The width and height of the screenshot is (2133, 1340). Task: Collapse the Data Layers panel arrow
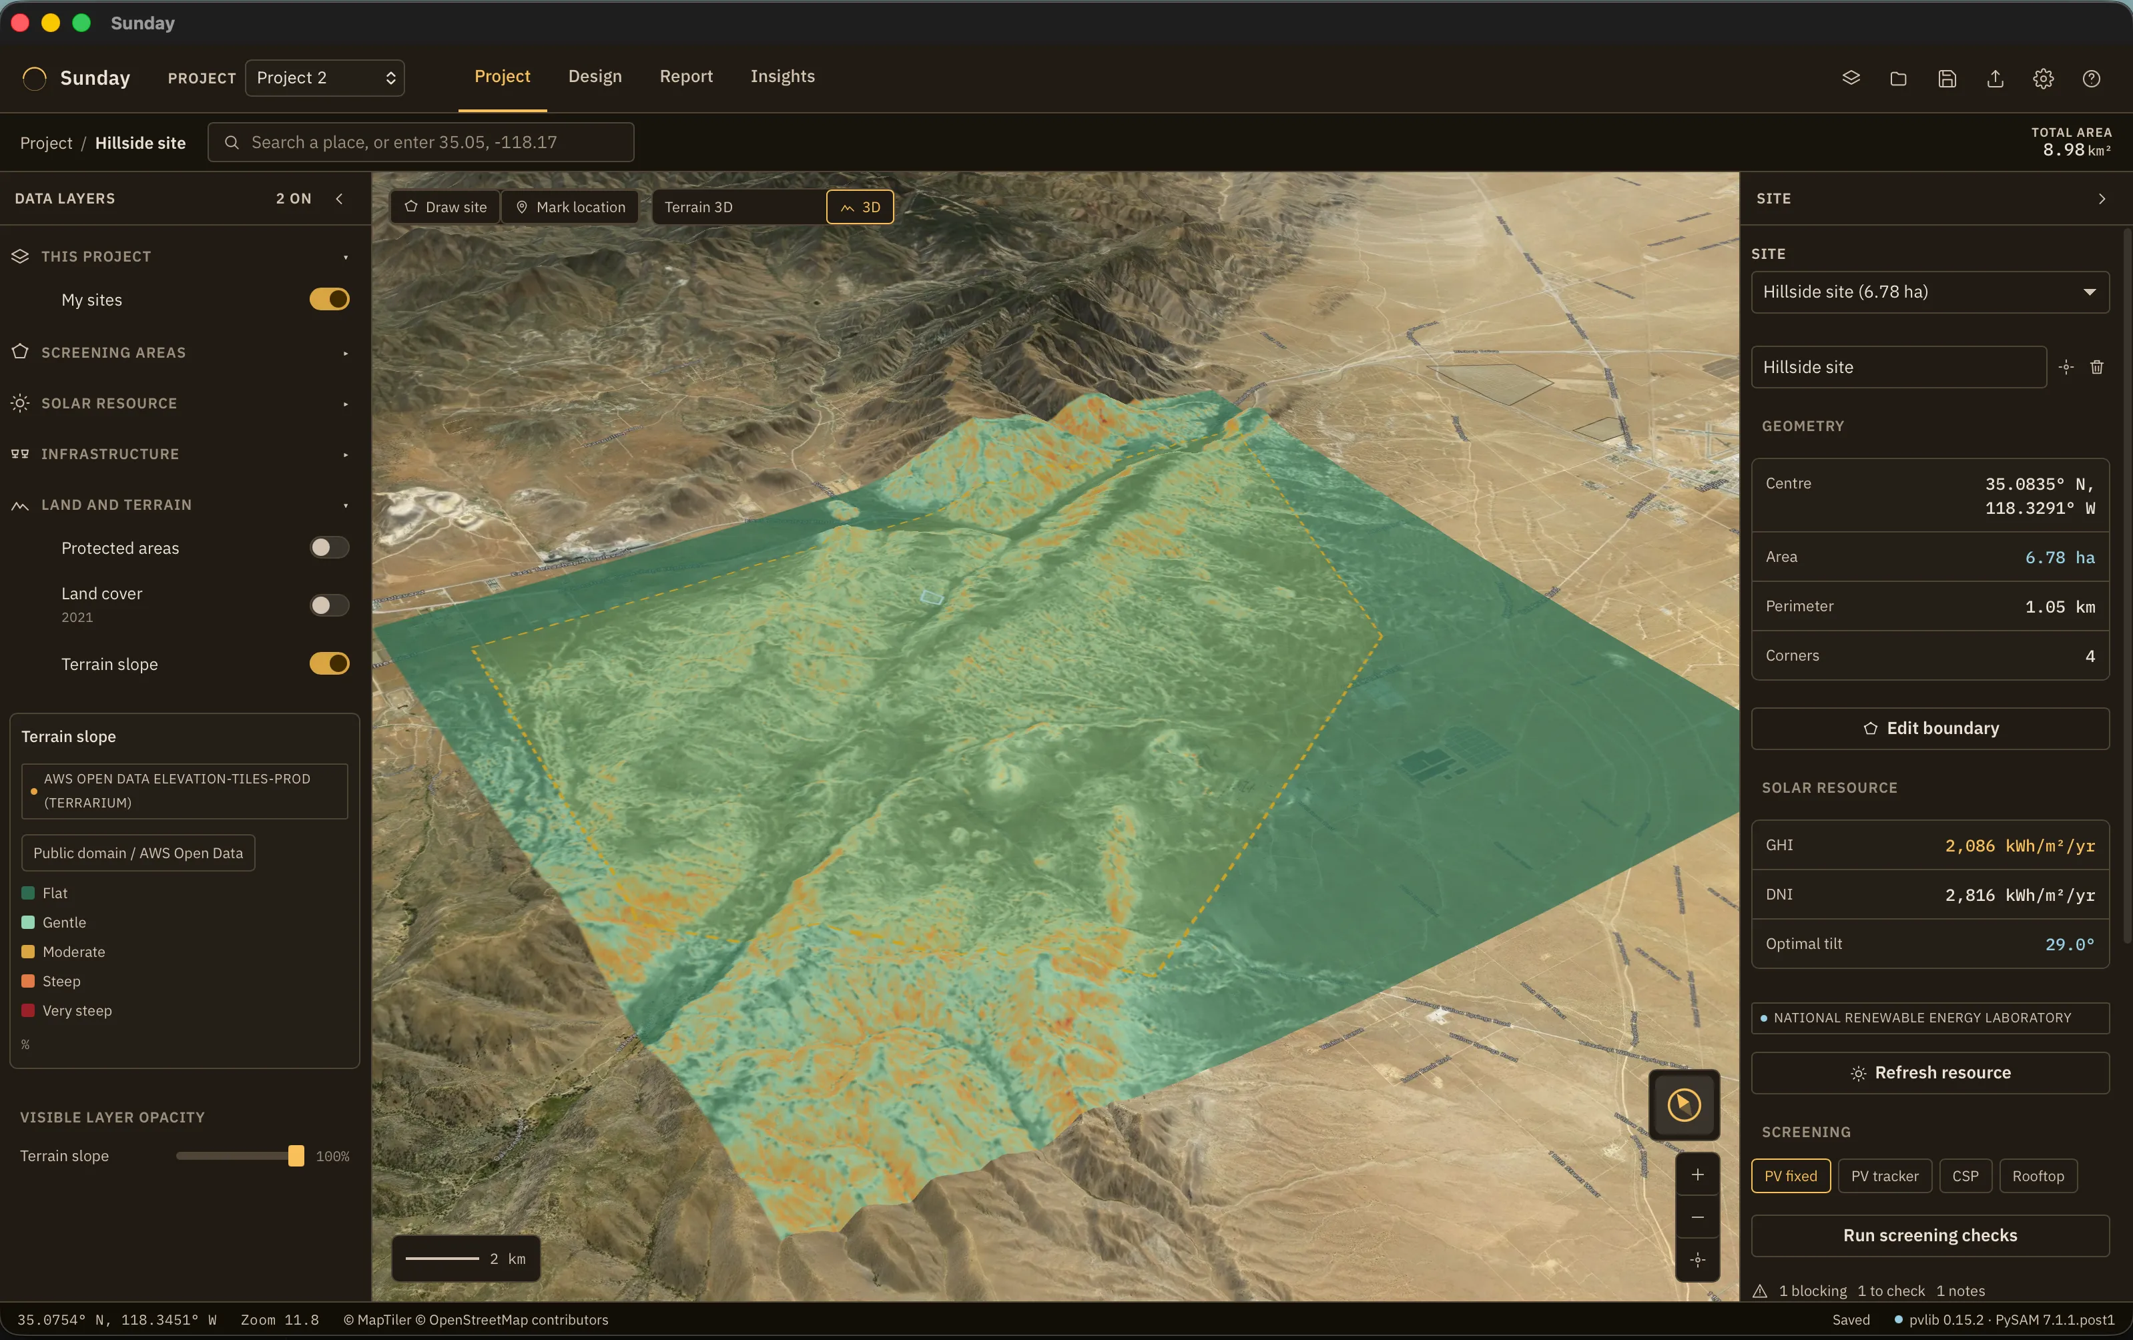(339, 198)
